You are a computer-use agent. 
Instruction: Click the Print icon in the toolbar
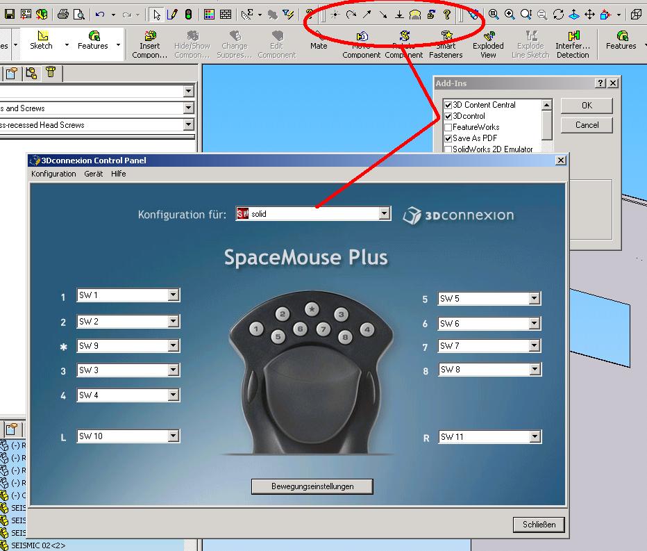pos(63,15)
